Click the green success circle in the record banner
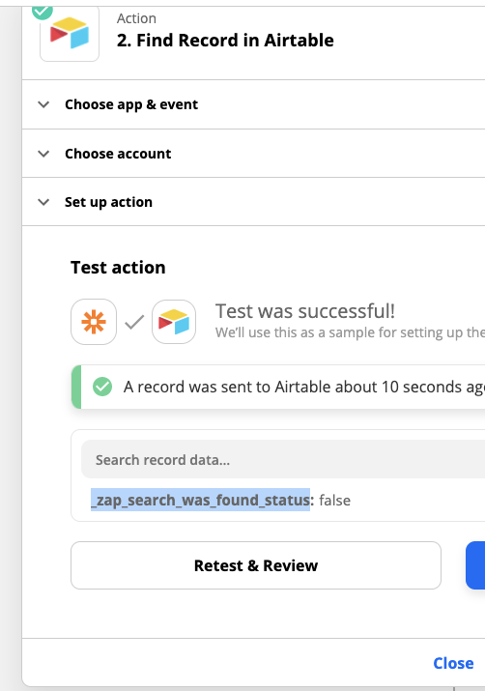This screenshot has height=691, width=485. (102, 387)
